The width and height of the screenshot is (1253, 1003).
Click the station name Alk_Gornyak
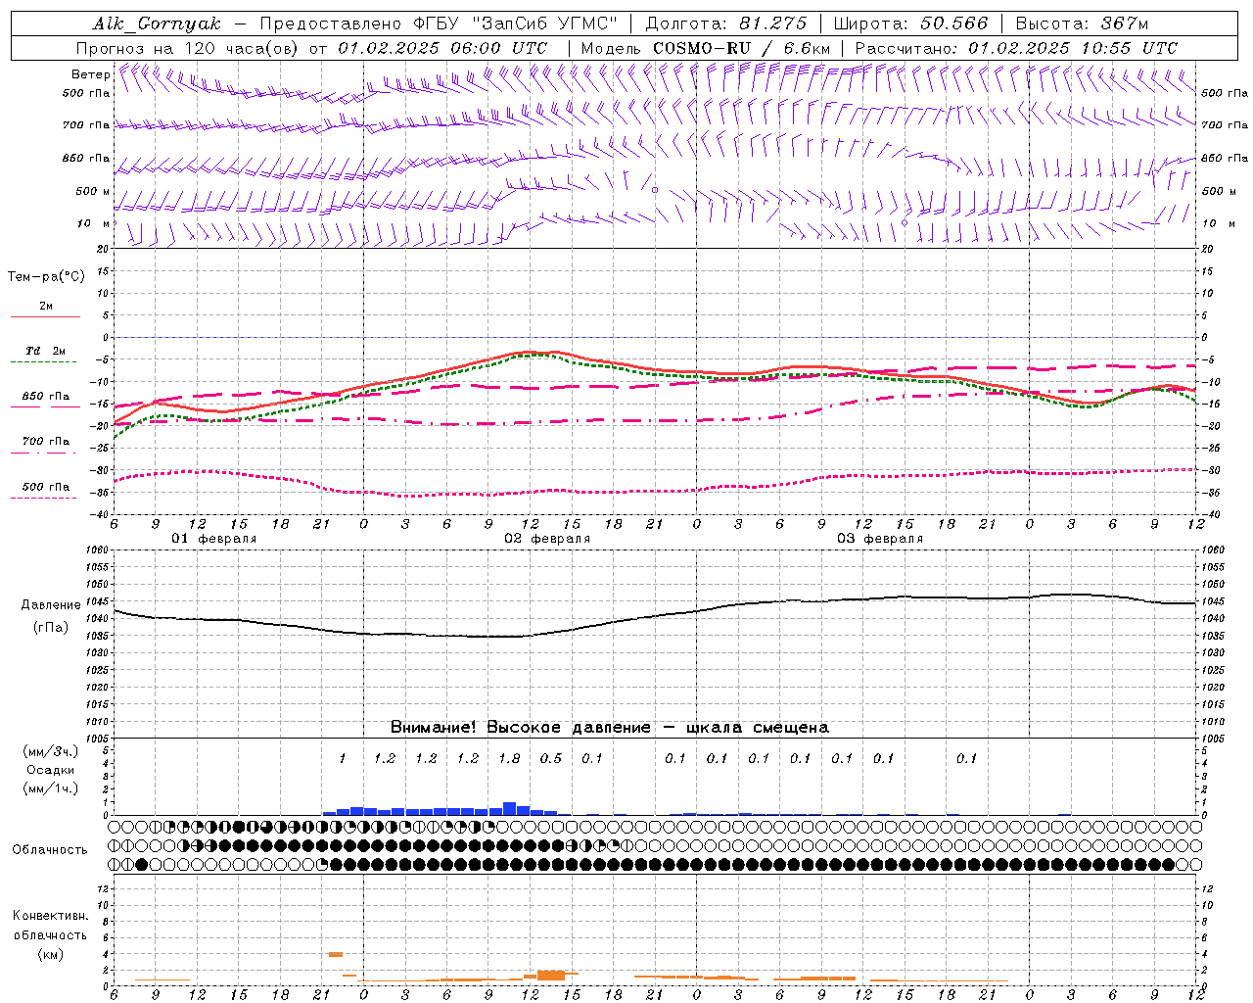coord(158,24)
